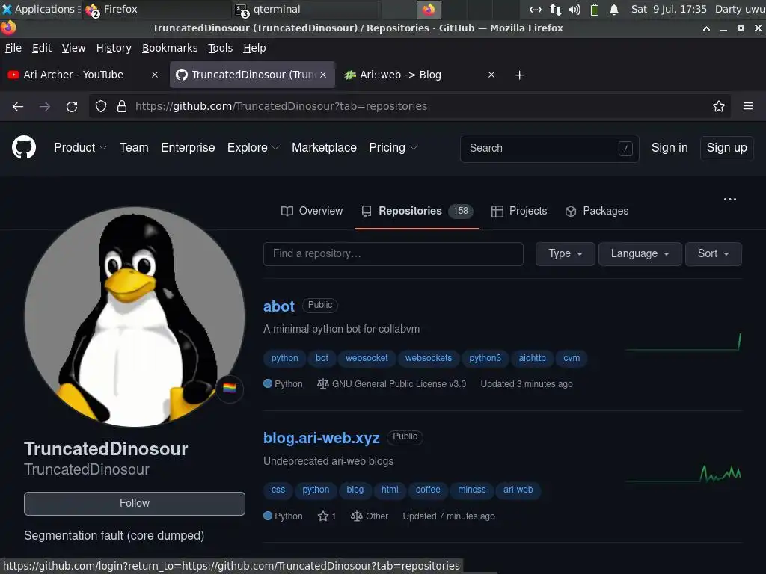This screenshot has height=574, width=766.
Task: Open the Firefox hamburger menu
Action: point(747,106)
